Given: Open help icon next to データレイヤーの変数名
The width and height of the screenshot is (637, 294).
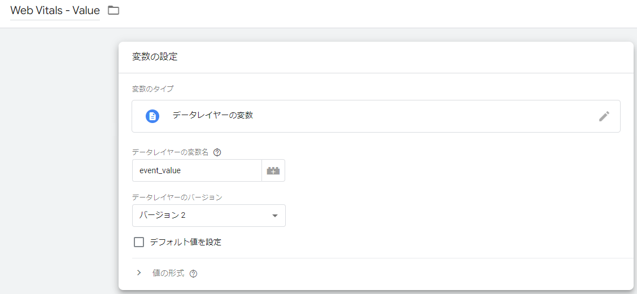Looking at the screenshot, I should (x=217, y=152).
